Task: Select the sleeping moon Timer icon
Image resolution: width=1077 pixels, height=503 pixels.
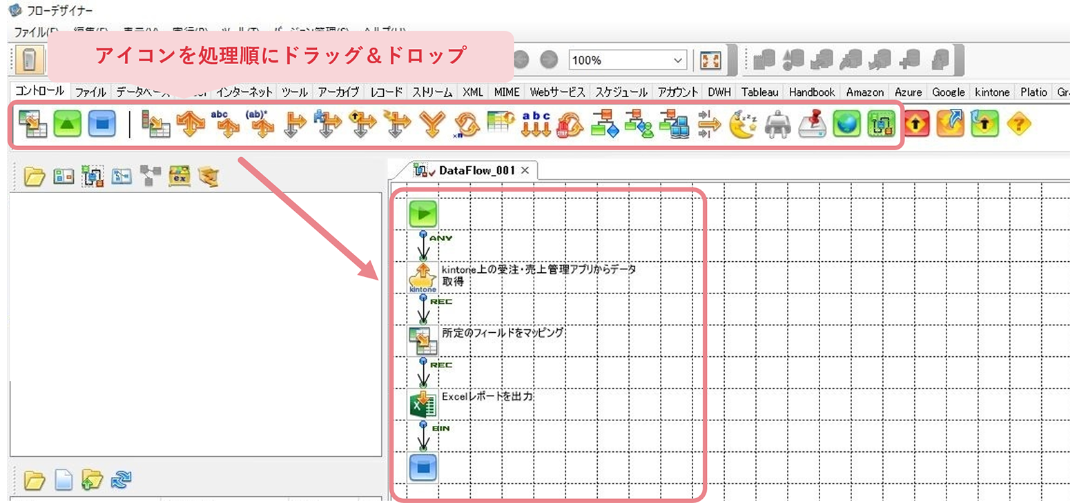Action: tap(743, 124)
